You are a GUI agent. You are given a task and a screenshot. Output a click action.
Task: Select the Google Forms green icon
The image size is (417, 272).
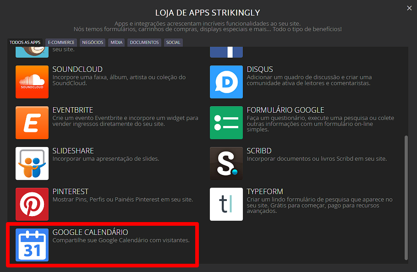tap(226, 123)
